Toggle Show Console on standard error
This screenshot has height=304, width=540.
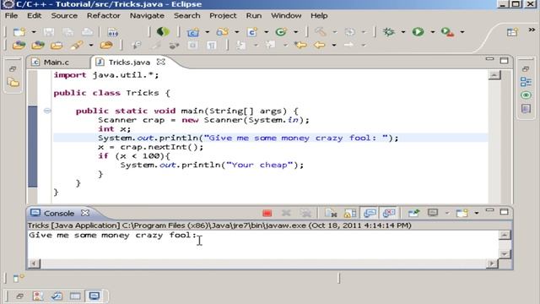(389, 214)
